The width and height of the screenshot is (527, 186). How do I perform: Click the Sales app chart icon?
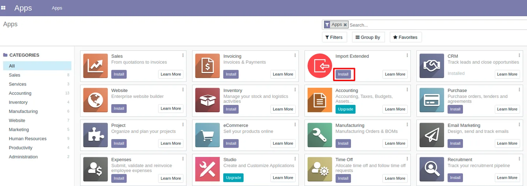[96, 66]
